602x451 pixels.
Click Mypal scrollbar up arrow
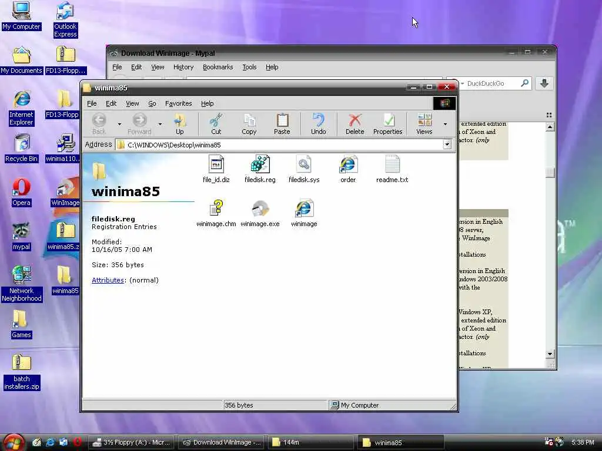click(550, 127)
